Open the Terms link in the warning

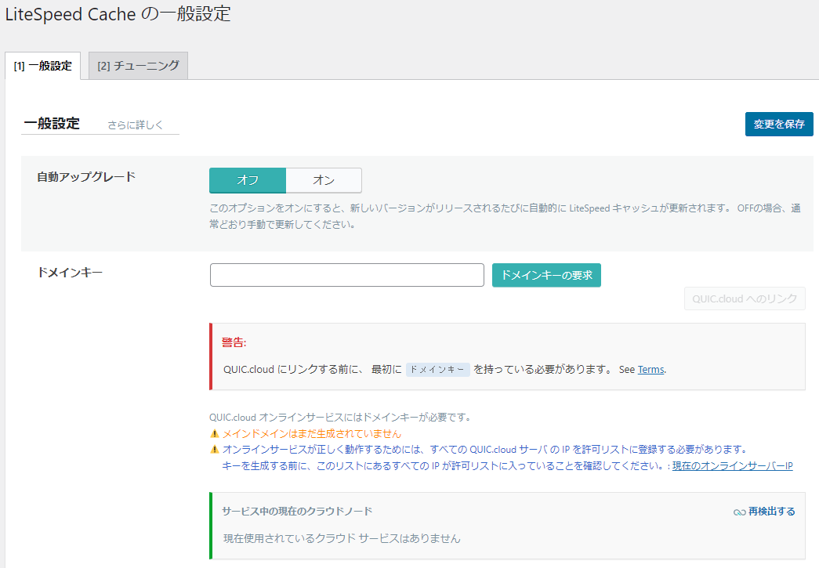point(650,370)
